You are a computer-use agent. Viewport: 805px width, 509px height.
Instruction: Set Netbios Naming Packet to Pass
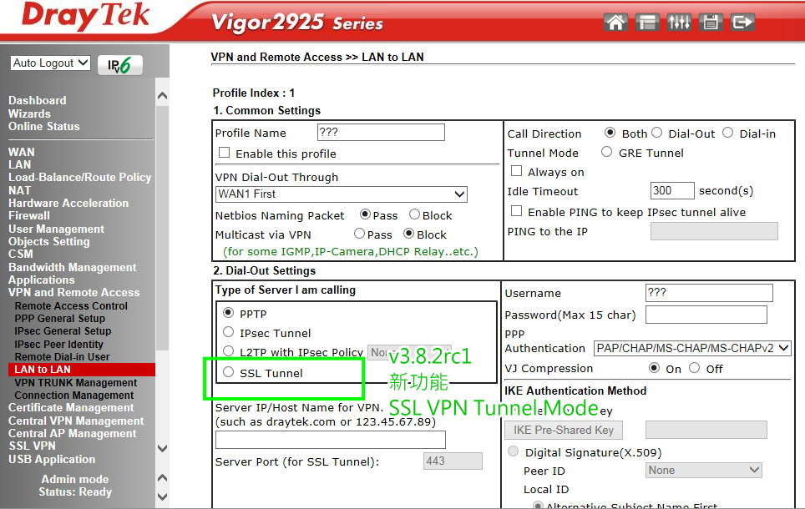tap(365, 214)
